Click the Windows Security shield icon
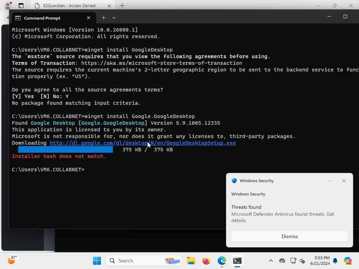The height and width of the screenshot is (269, 359). tap(234, 181)
